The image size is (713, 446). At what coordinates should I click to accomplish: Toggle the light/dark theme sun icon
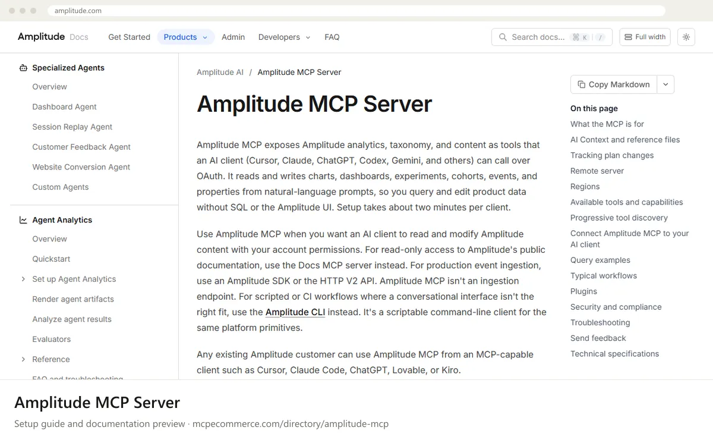tap(686, 37)
